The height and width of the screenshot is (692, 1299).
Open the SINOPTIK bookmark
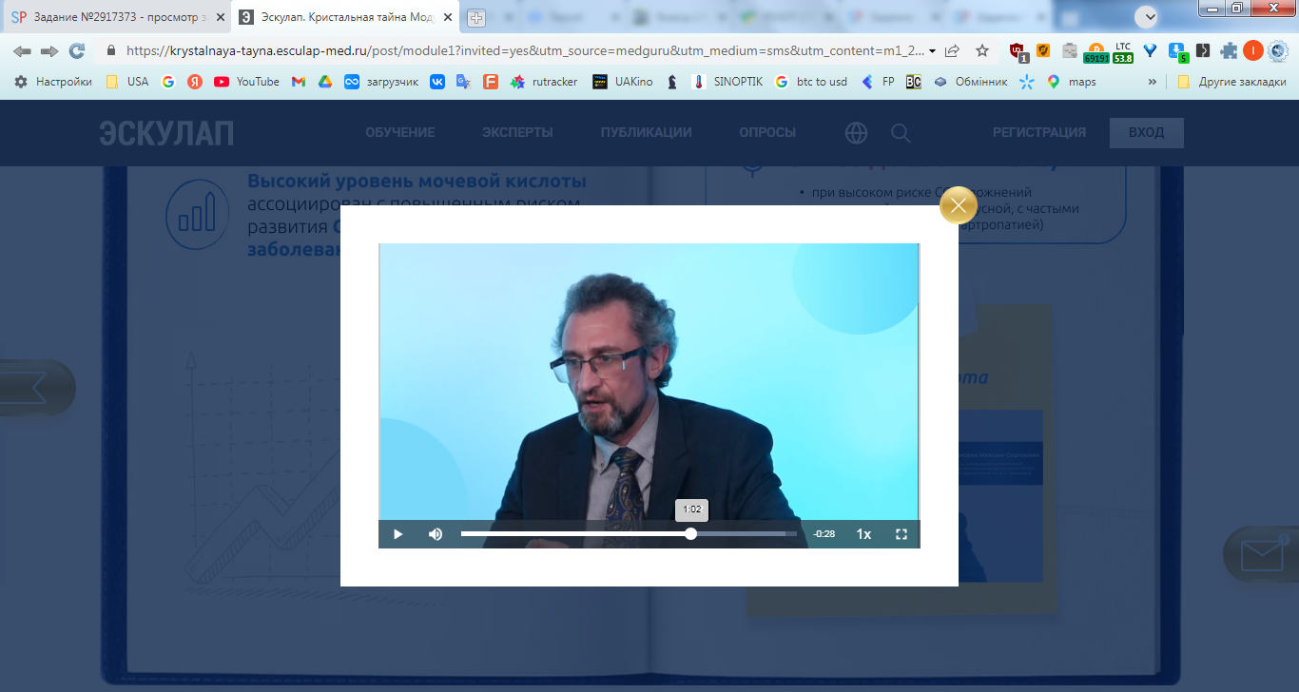727,82
